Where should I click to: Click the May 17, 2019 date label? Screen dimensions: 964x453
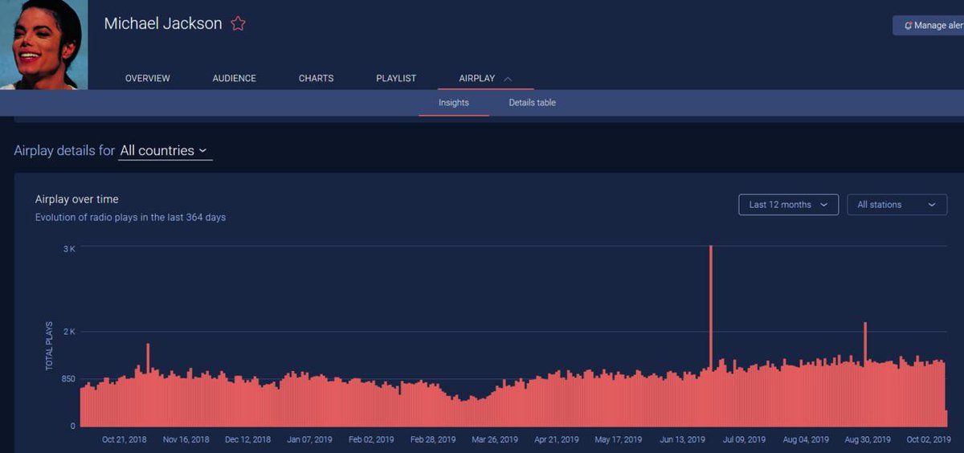(619, 439)
